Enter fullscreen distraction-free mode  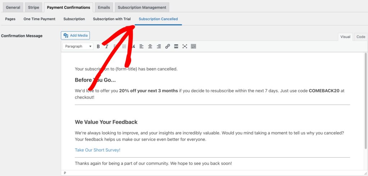185,46
